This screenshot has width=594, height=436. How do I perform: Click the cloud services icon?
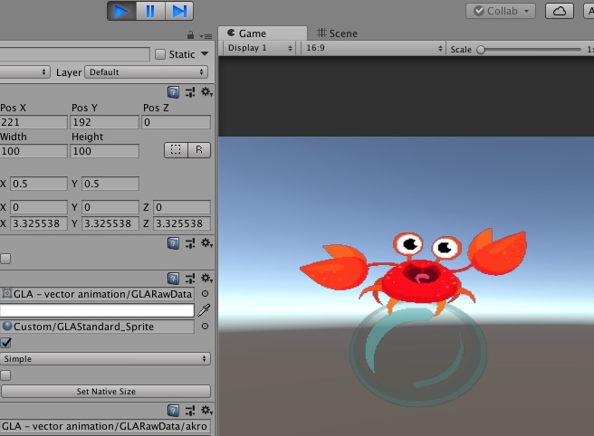[560, 11]
